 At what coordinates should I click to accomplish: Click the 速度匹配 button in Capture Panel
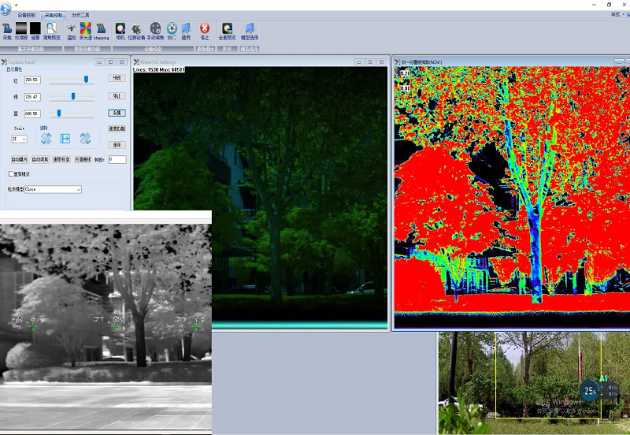click(x=117, y=128)
